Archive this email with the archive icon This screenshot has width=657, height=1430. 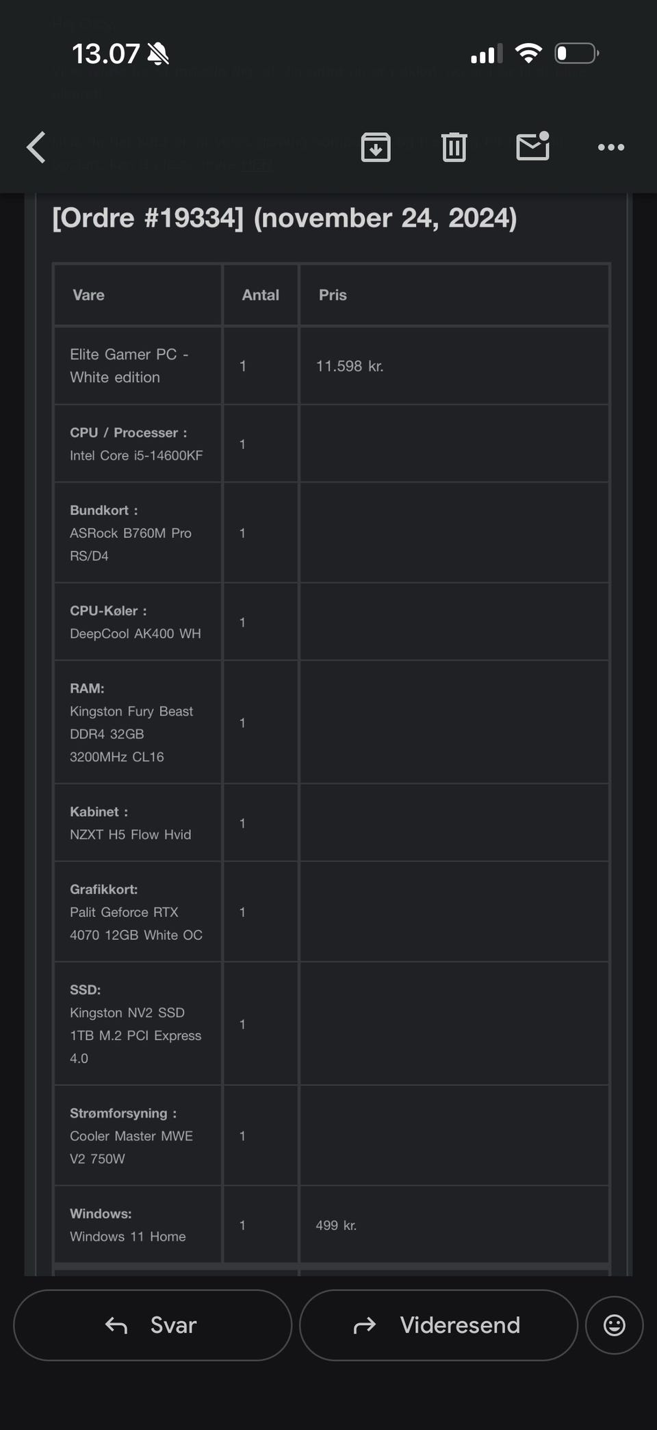(x=376, y=147)
